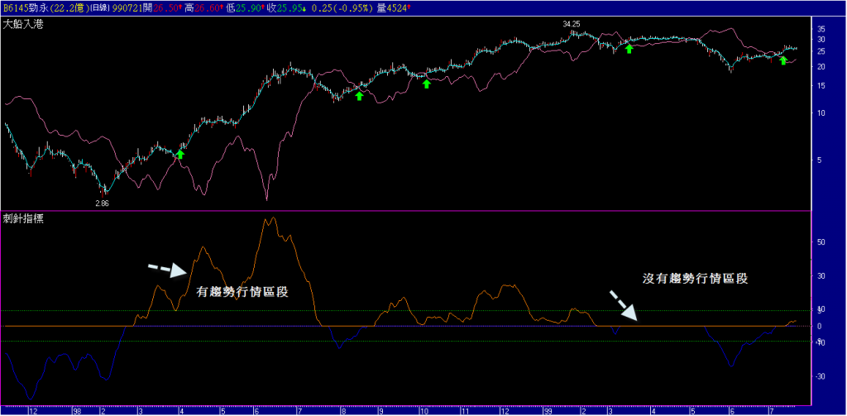
Task: Click the 11 month label on time axis
Action: click(x=465, y=411)
